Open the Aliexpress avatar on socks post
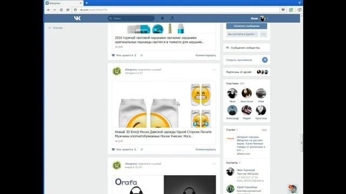 click(117, 71)
